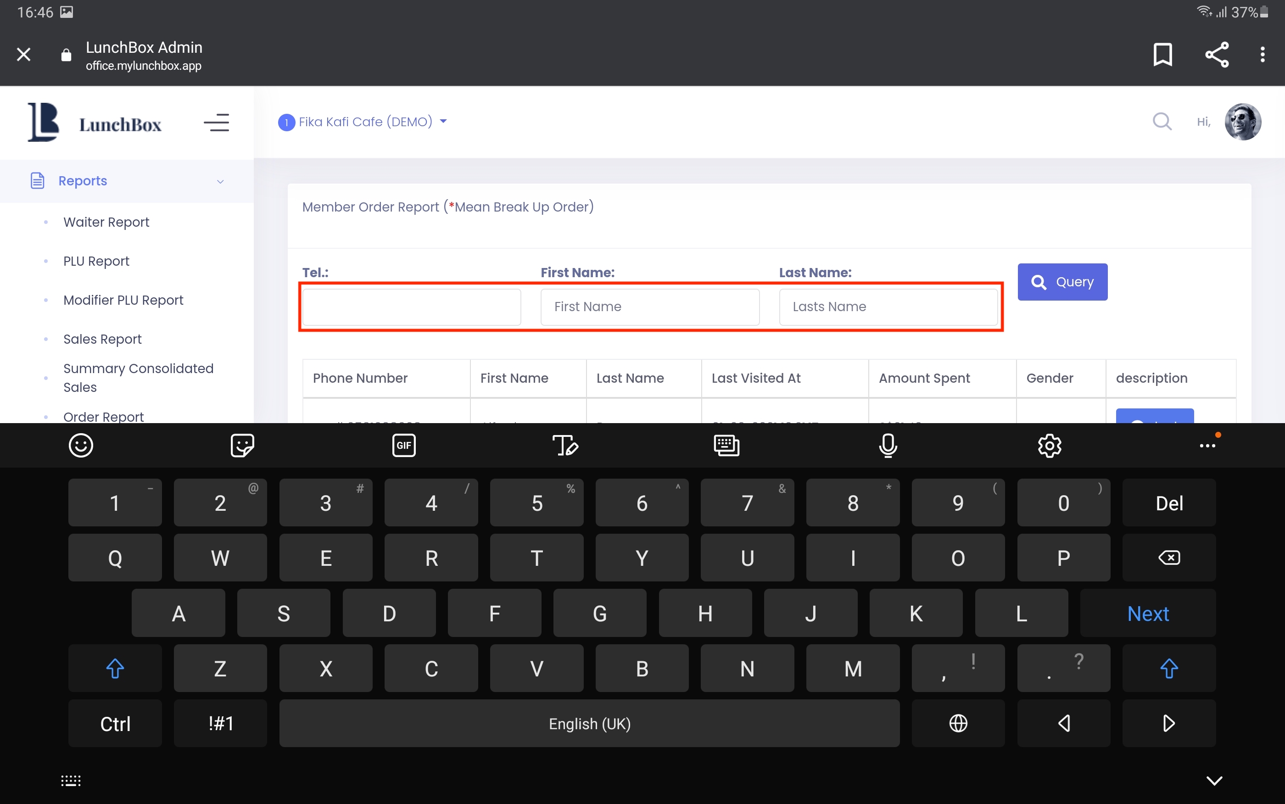Image resolution: width=1285 pixels, height=804 pixels.
Task: Switch to symbols with the !#1 key
Action: pyautogui.click(x=220, y=723)
